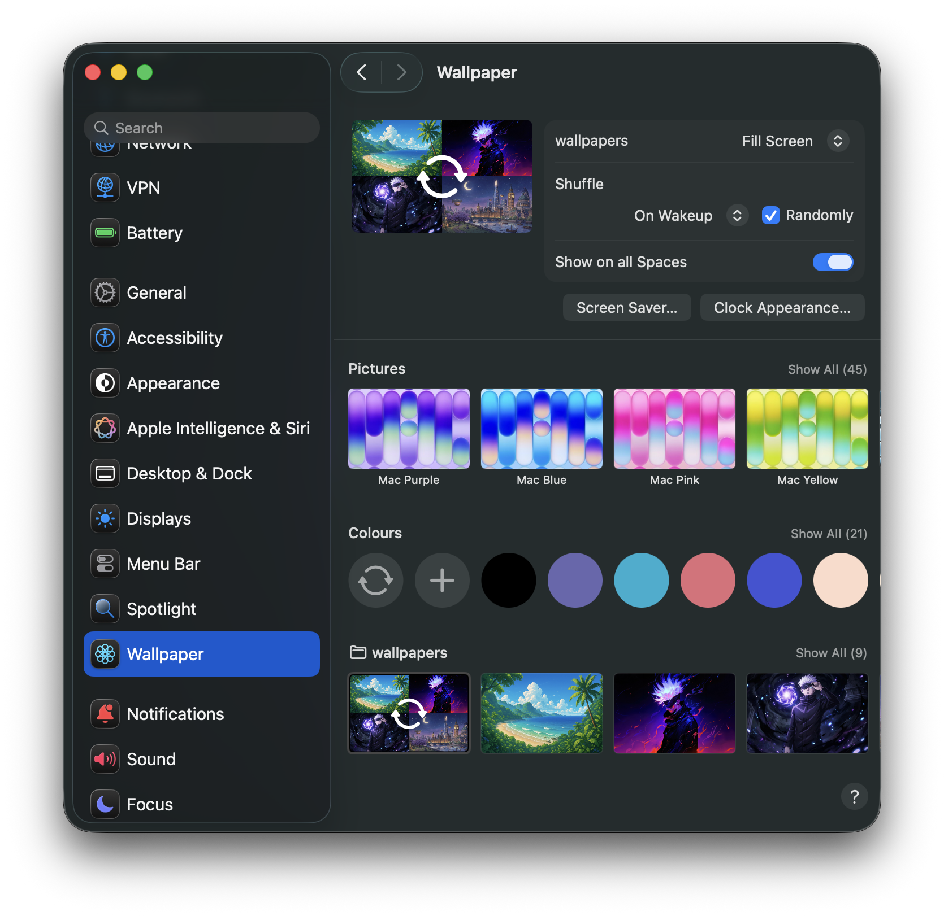This screenshot has width=944, height=916.
Task: Click the Apple Intelligence & Siri icon
Action: [x=105, y=428]
